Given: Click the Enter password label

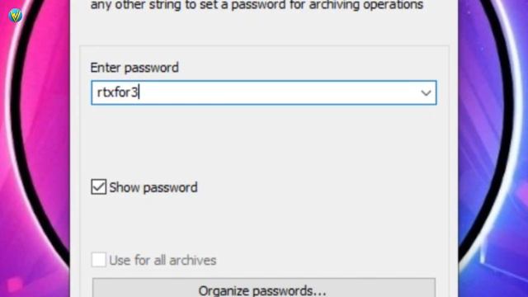Looking at the screenshot, I should (x=134, y=68).
